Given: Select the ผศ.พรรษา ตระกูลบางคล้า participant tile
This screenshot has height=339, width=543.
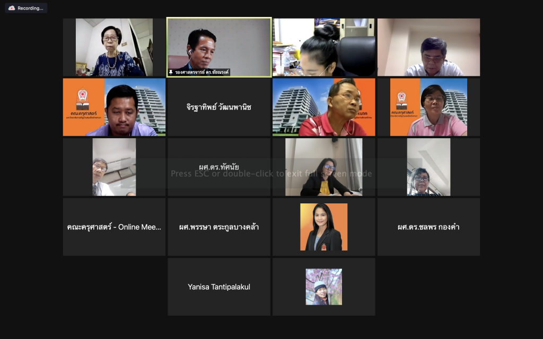Looking at the screenshot, I should tap(219, 227).
